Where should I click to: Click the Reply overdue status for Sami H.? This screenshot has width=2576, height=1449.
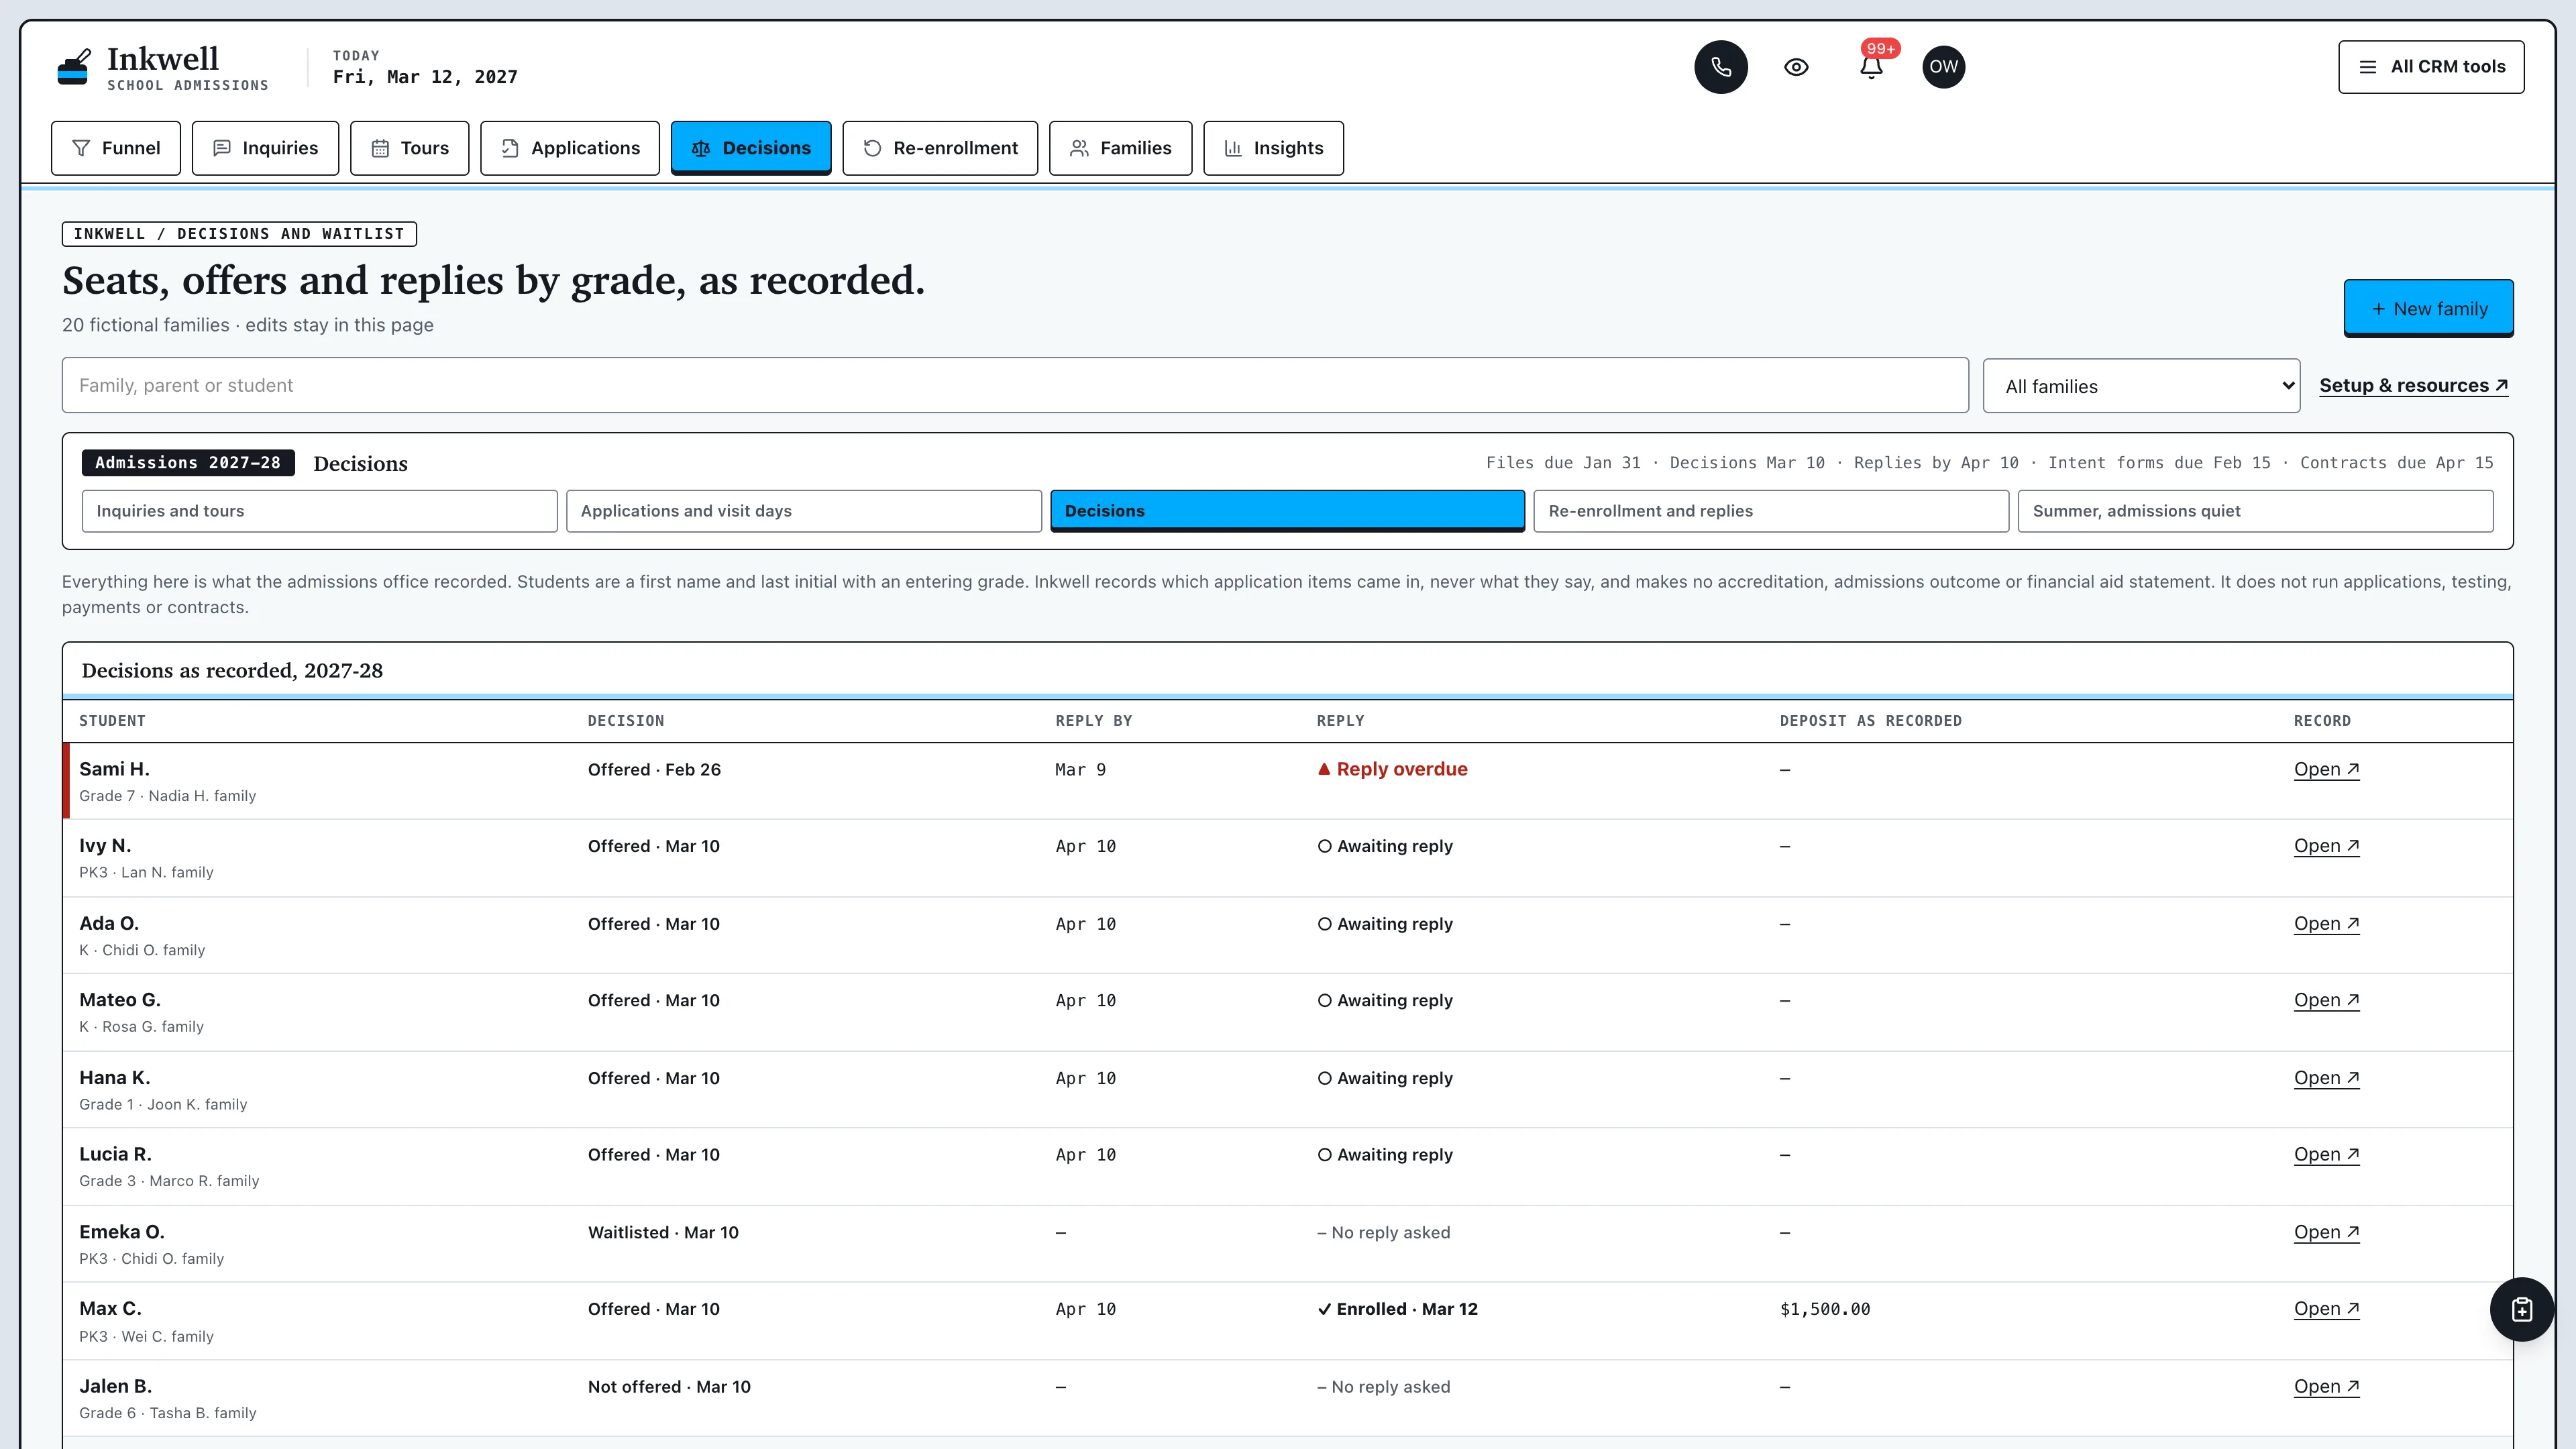(1392, 769)
